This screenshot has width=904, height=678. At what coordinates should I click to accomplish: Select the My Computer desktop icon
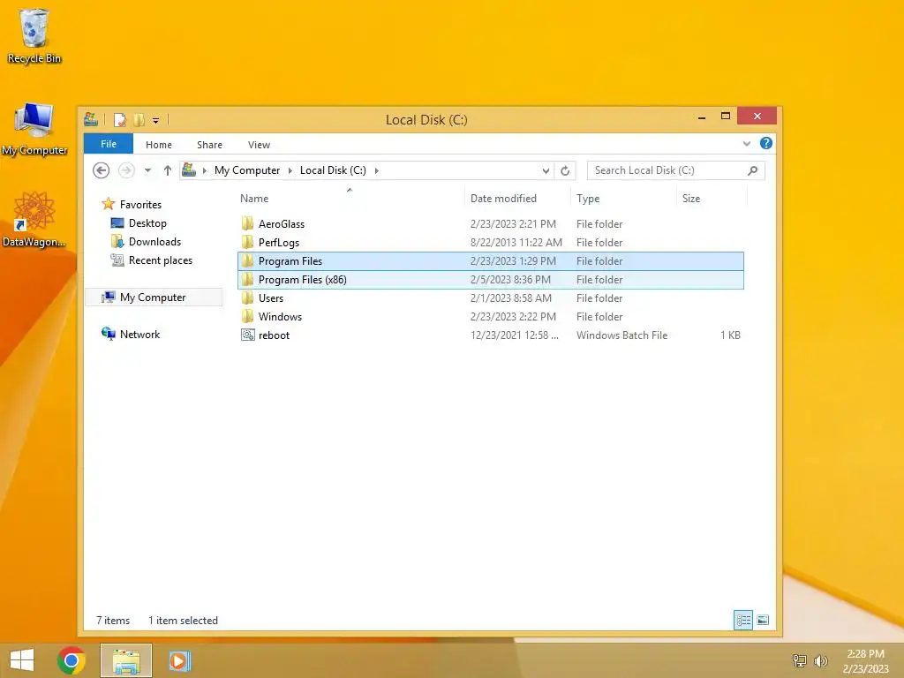(34, 129)
